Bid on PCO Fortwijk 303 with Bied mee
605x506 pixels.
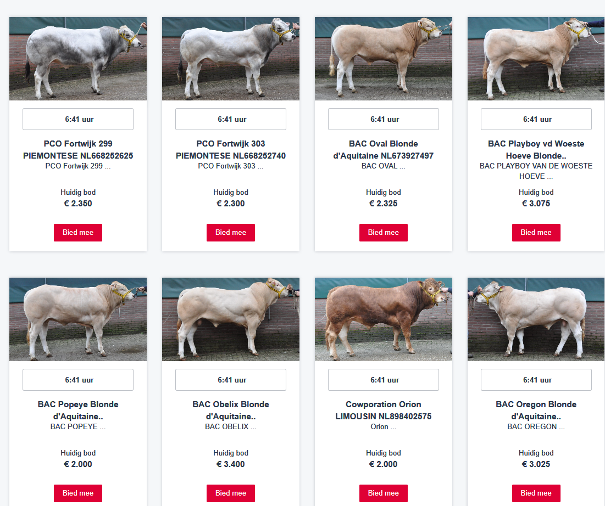pyautogui.click(x=231, y=233)
